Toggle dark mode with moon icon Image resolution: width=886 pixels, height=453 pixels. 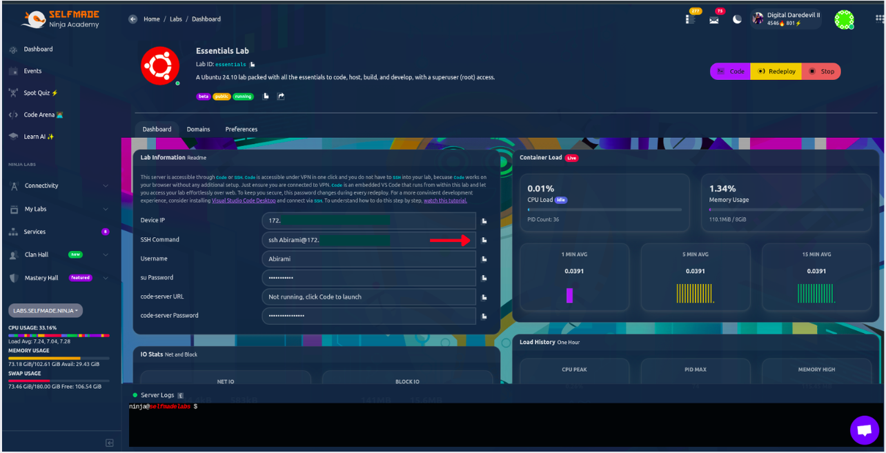[x=737, y=19]
